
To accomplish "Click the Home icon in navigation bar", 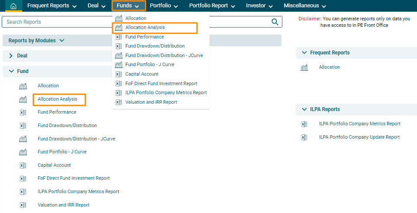I will pos(13,6).
